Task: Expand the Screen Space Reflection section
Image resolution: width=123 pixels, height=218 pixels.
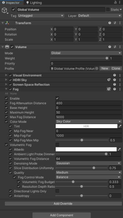Action: (x=6, y=84)
